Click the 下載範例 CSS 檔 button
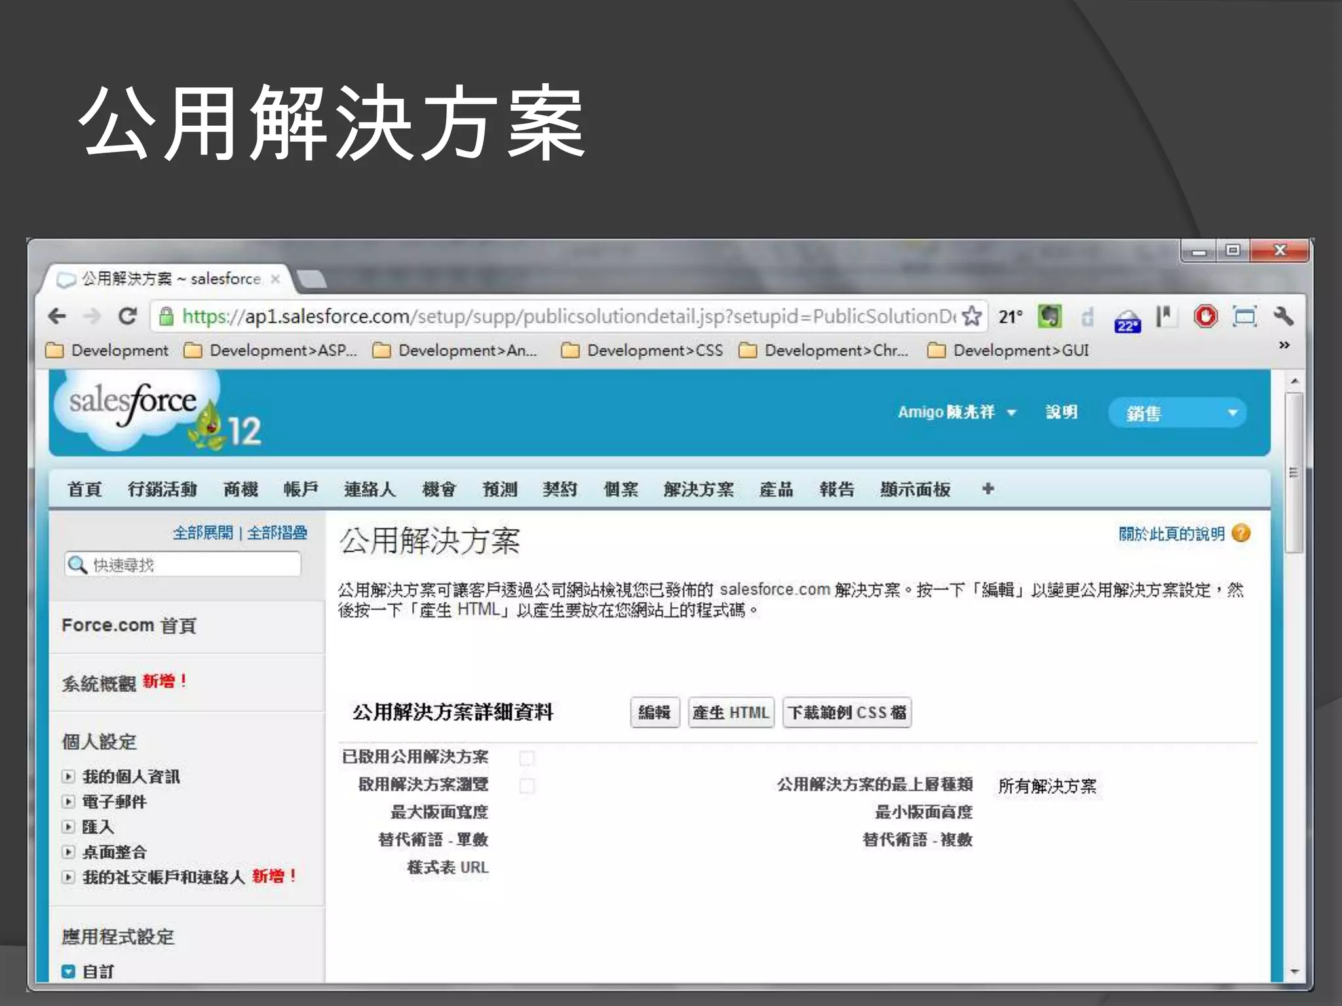The image size is (1342, 1006). 847,712
